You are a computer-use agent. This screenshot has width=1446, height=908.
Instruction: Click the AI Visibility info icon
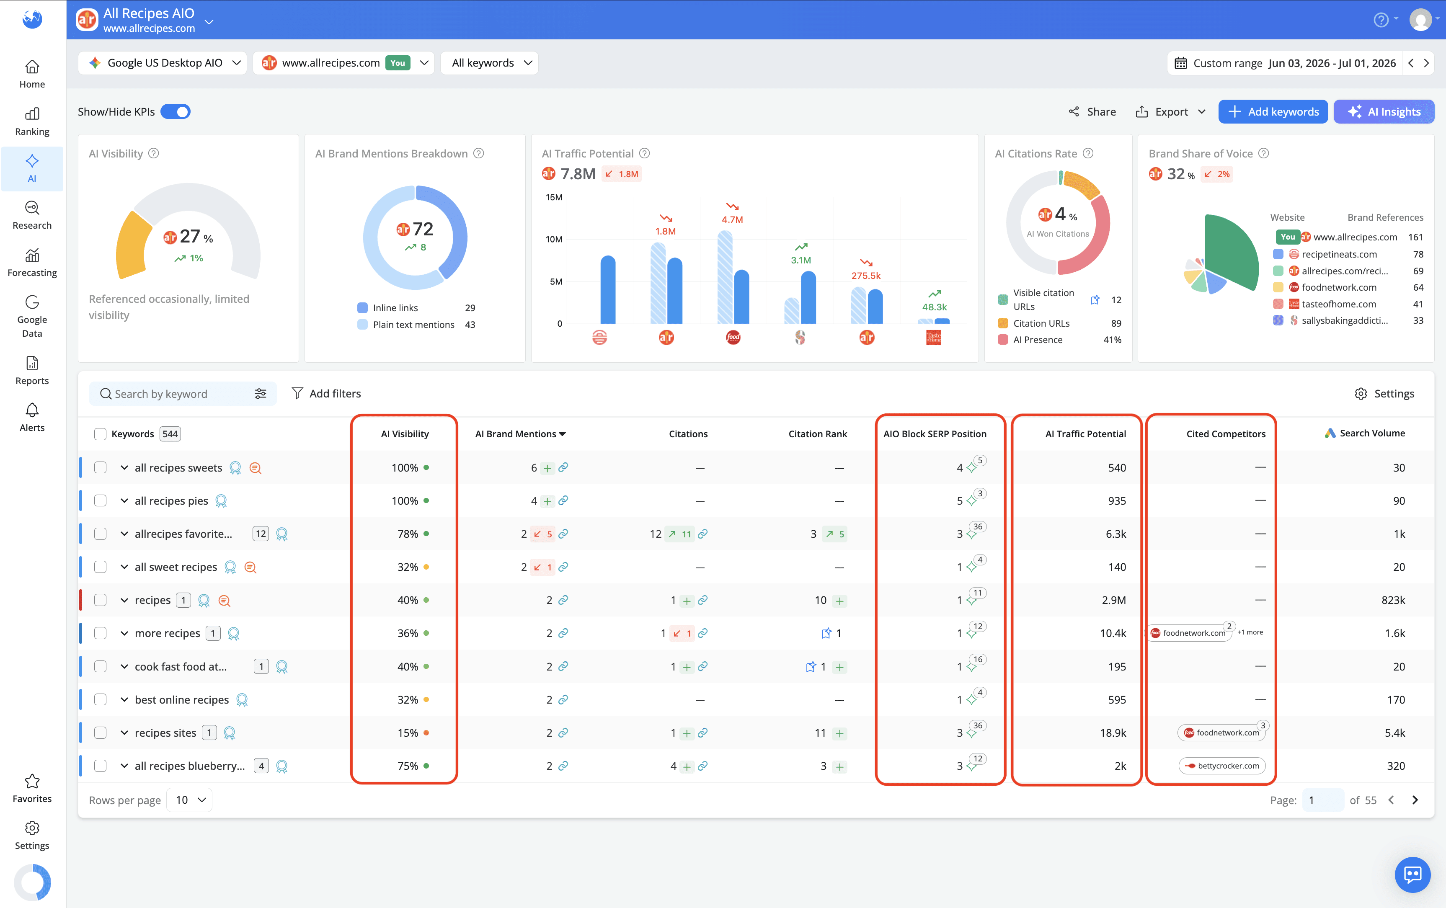(x=154, y=153)
